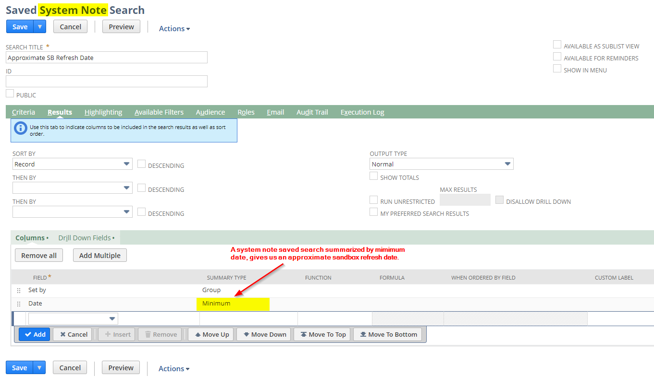654x388 pixels.
Task: Click the blue Add button
Action: (x=35, y=334)
